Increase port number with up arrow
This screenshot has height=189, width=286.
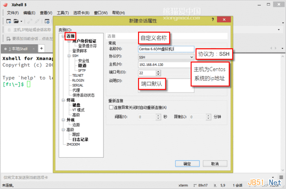[x=158, y=72]
